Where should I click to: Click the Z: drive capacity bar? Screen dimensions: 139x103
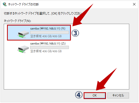[50, 47]
